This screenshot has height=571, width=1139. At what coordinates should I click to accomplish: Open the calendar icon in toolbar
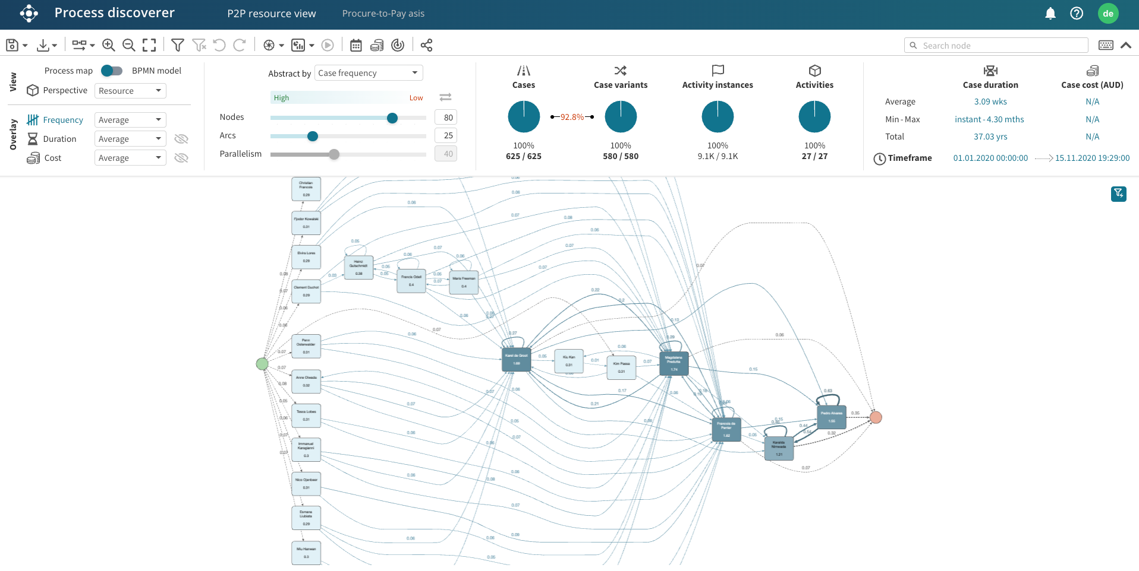(x=355, y=45)
